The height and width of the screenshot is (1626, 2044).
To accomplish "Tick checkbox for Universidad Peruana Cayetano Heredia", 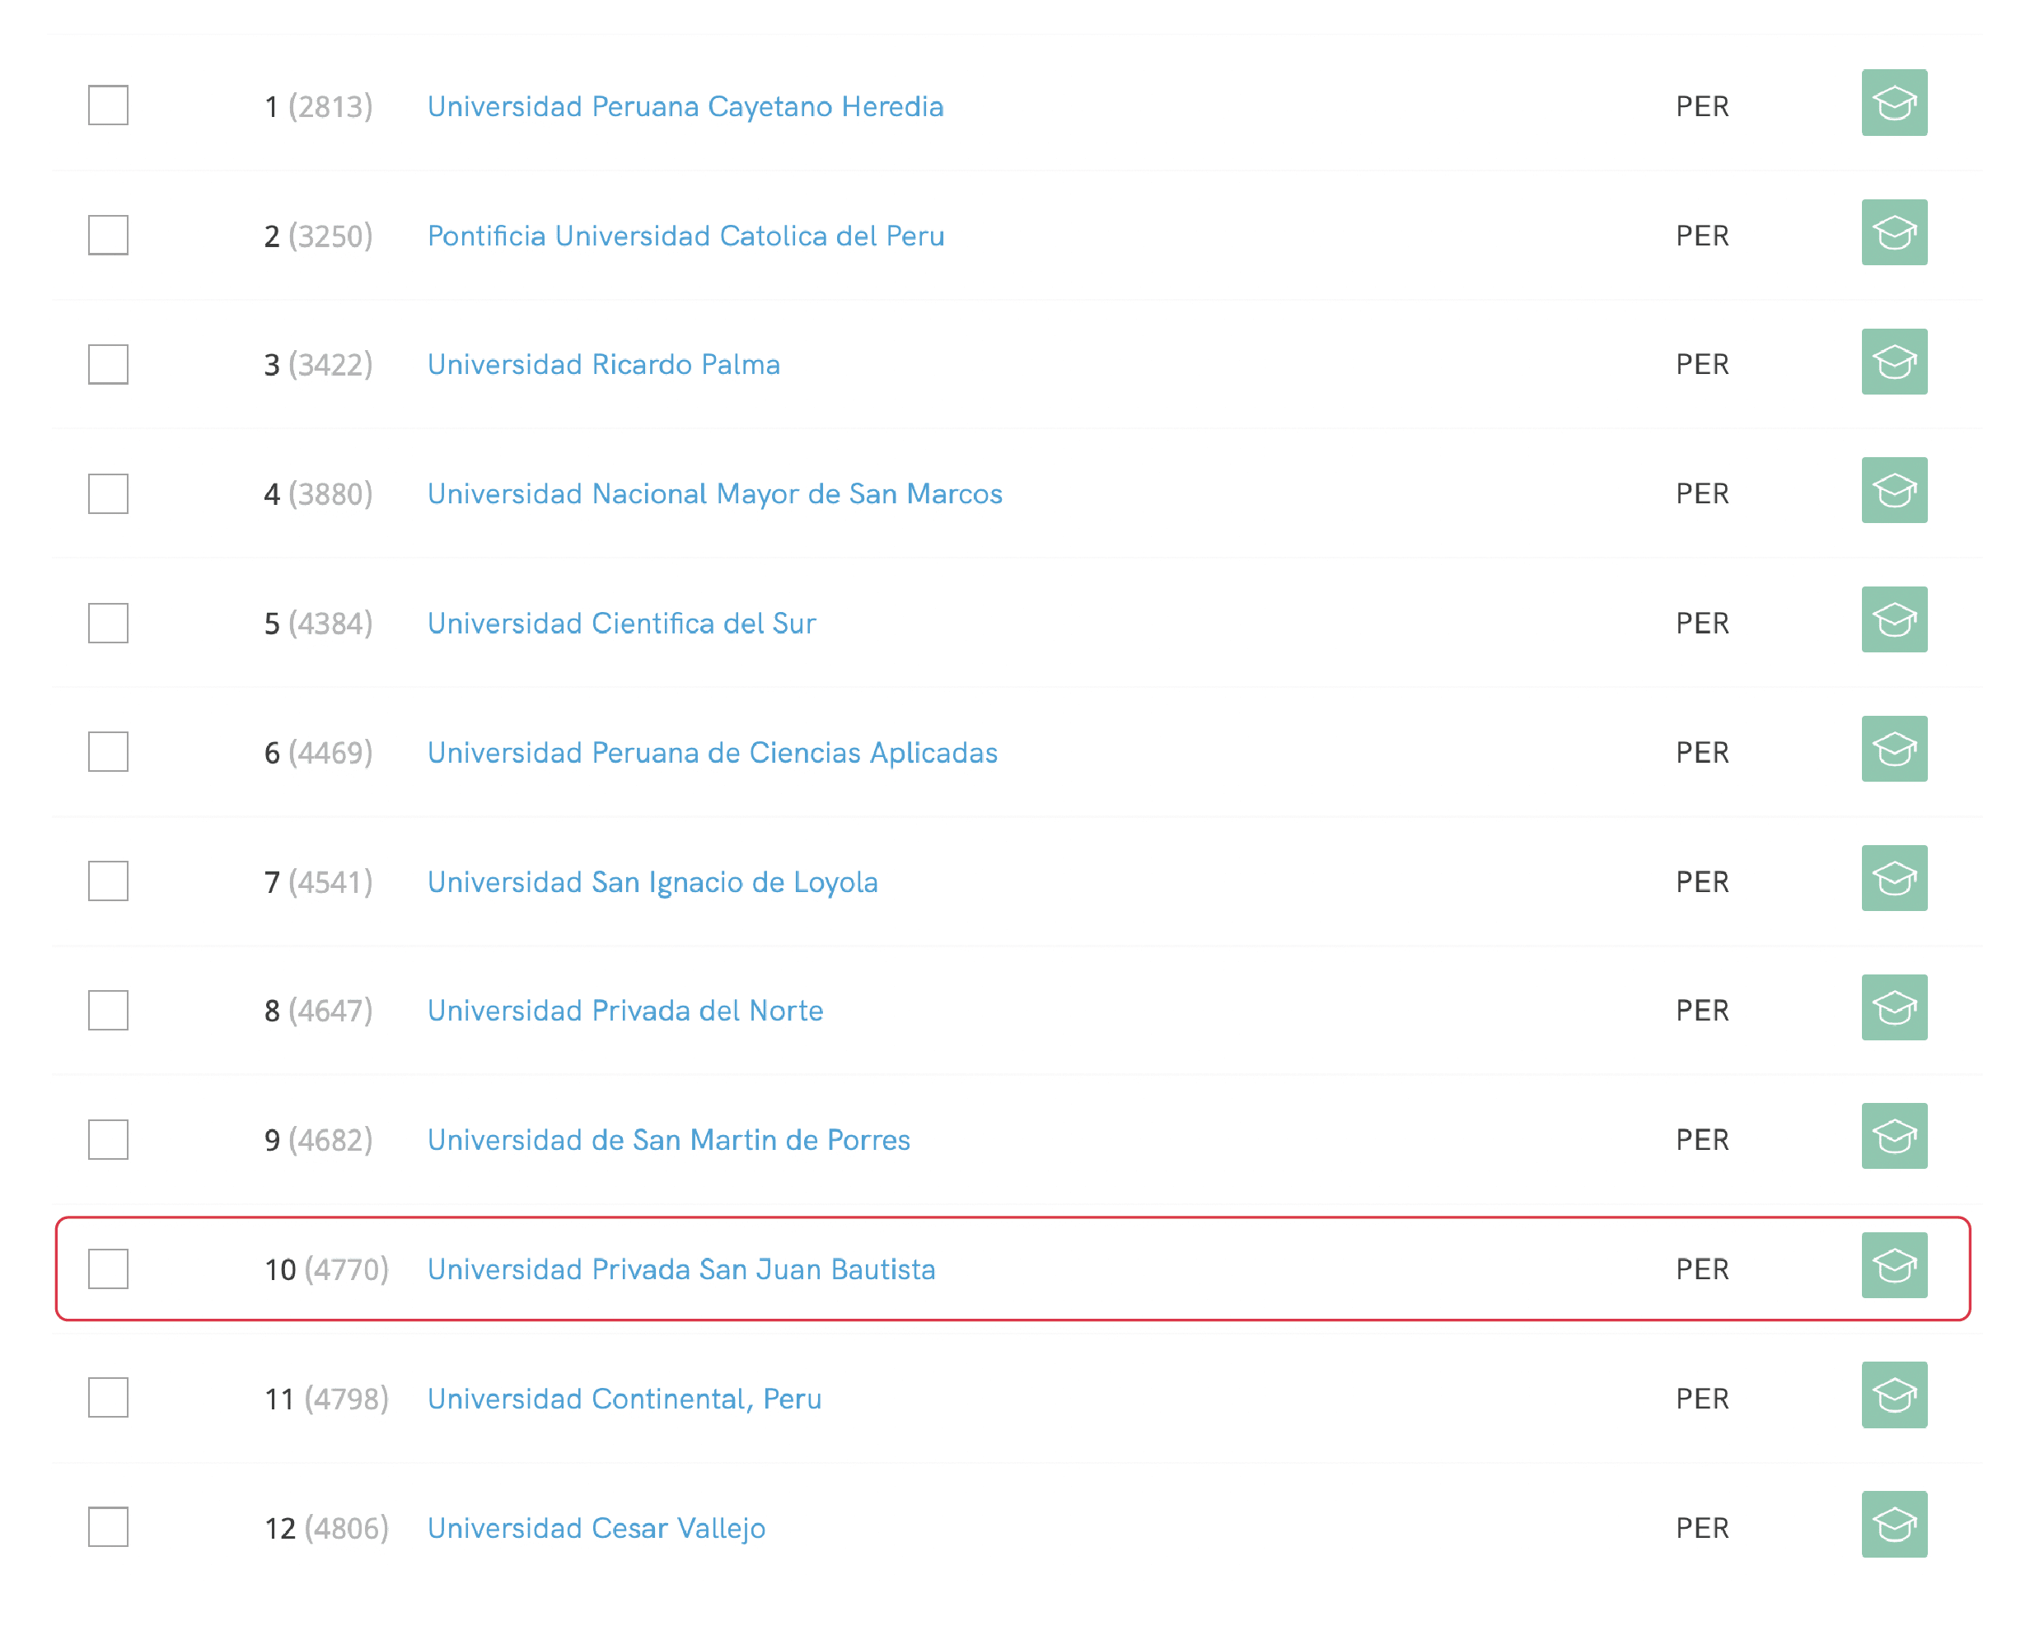I will click(x=108, y=105).
